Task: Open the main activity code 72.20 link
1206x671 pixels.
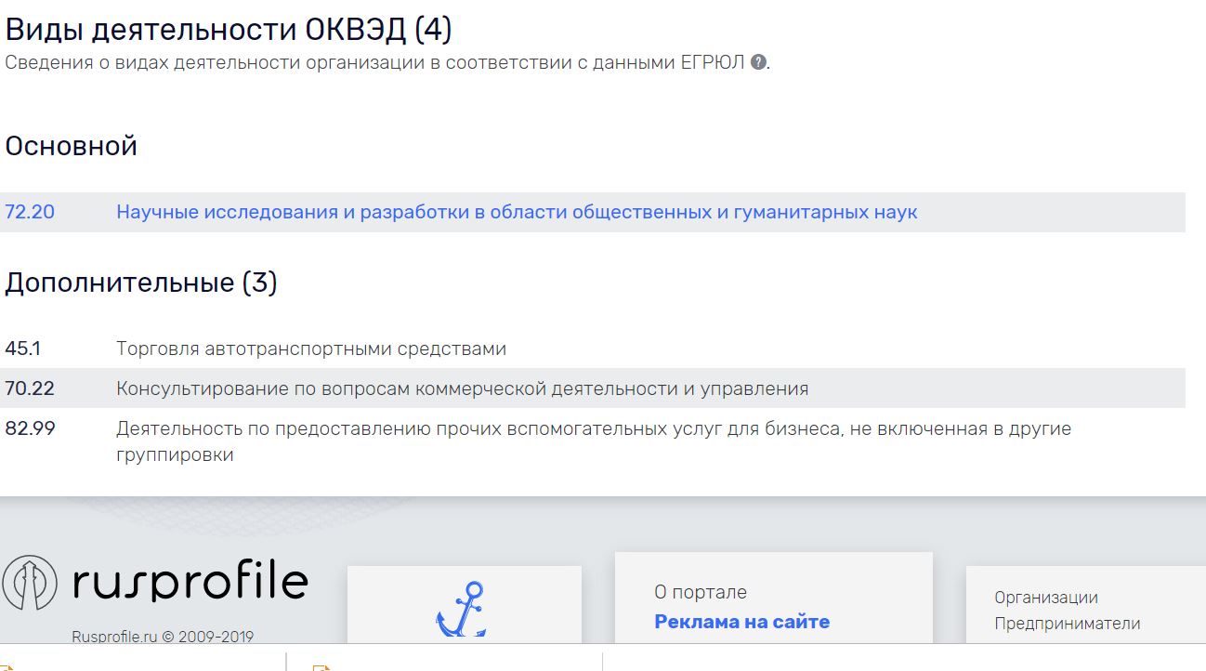Action: coord(30,212)
